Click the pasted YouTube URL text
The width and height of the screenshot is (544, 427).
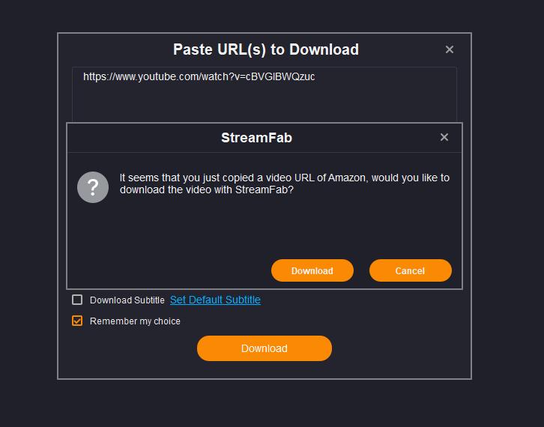199,76
